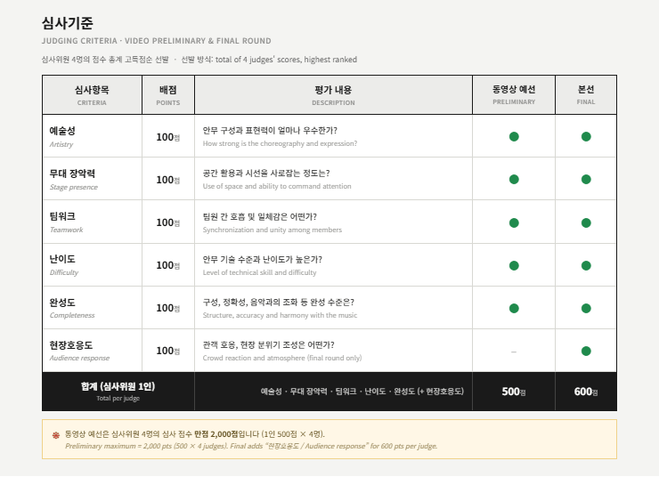Click the Final dot for Audience response
The width and height of the screenshot is (659, 477).
tap(586, 351)
